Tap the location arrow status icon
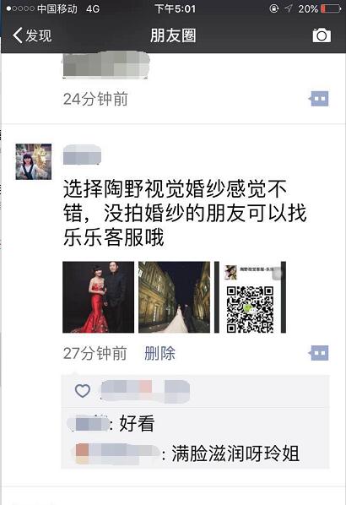Screen dimensions: 346x505 (289, 8)
